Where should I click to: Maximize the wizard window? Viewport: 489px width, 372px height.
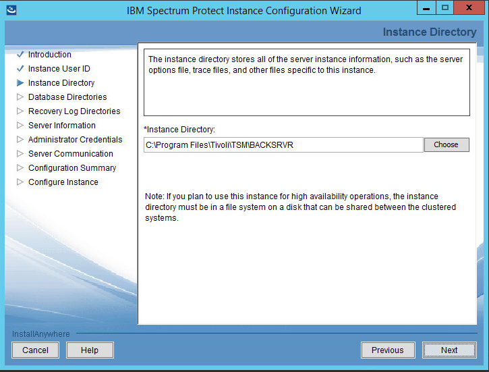(x=445, y=9)
